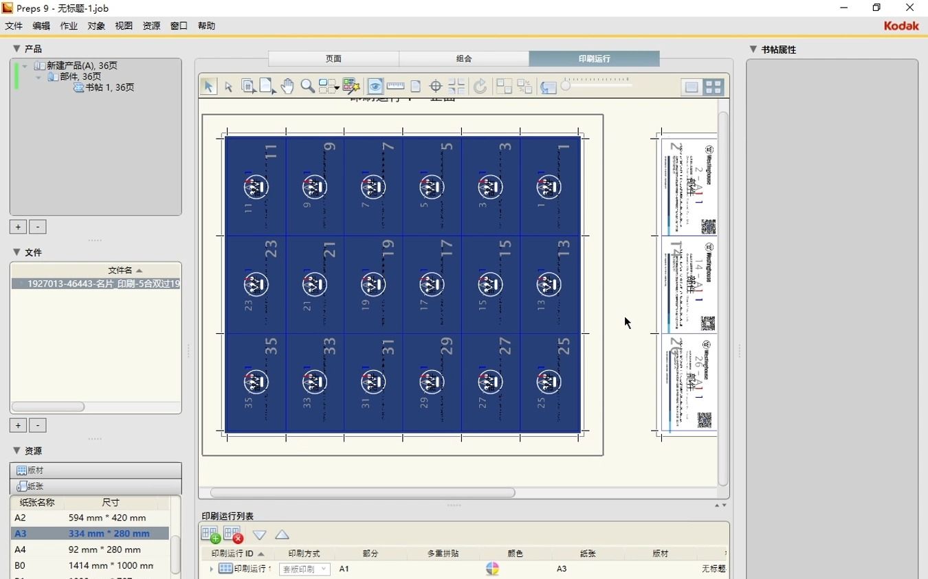Switch to multi-sheet grid view mode
Viewport: 928px width, 579px height.
click(x=714, y=87)
